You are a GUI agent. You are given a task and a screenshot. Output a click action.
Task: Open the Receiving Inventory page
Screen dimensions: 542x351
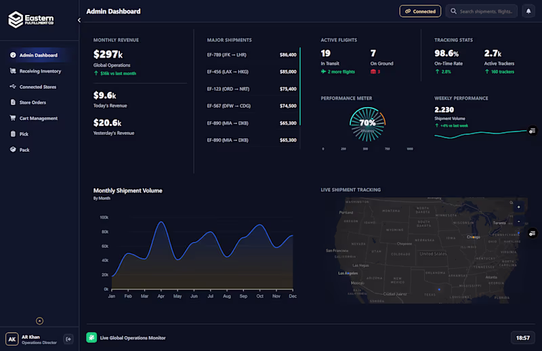[x=36, y=71]
